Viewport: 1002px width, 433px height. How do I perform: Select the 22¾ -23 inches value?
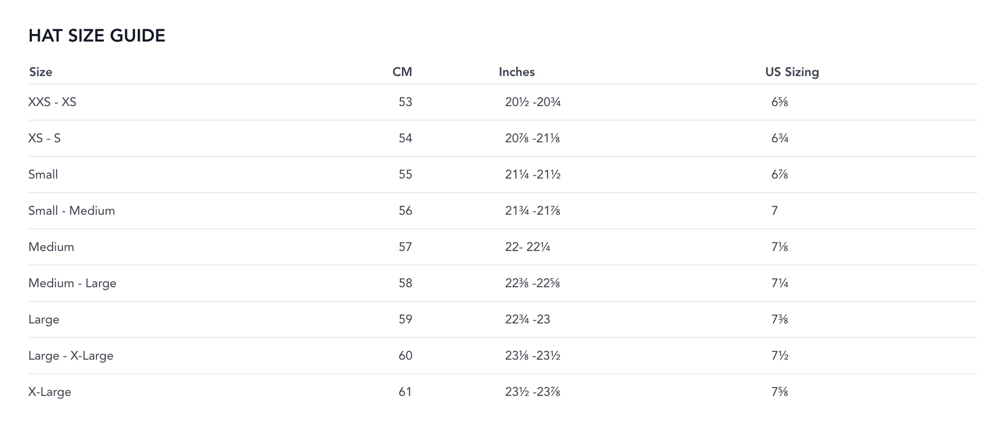pos(527,319)
